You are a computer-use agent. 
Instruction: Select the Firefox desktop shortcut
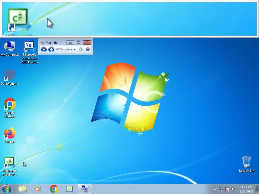coord(10,135)
